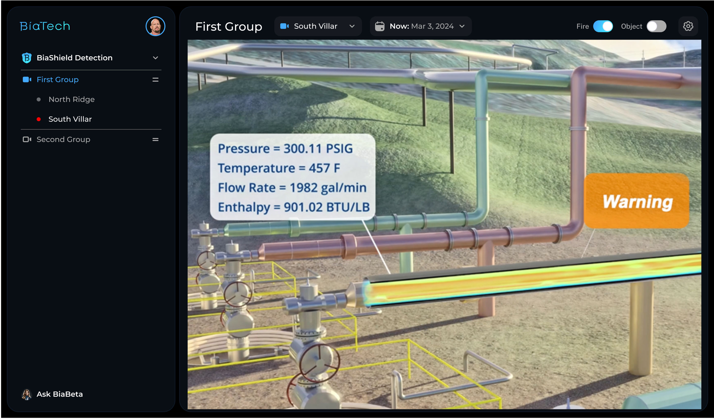The width and height of the screenshot is (714, 419).
Task: Click the pipeline readings info panel
Action: coord(292,177)
